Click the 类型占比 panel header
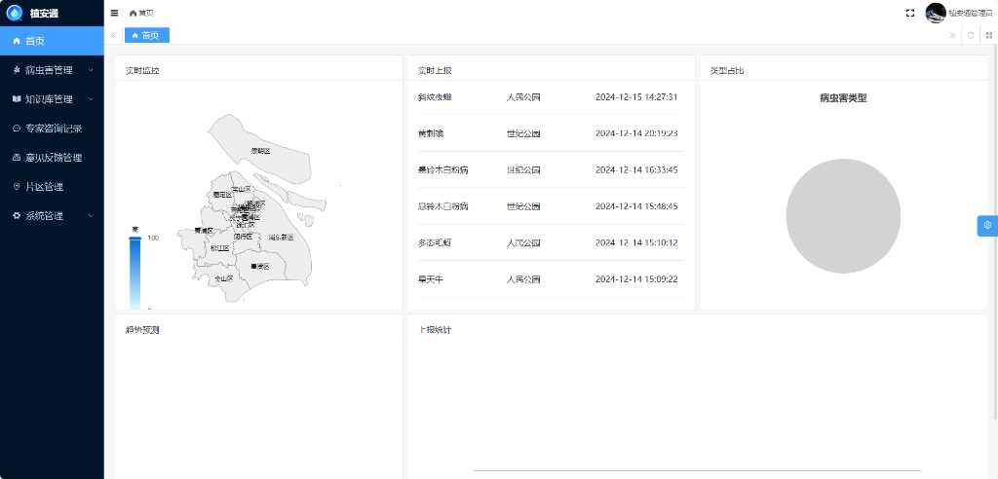Image resolution: width=998 pixels, height=479 pixels. pos(727,71)
